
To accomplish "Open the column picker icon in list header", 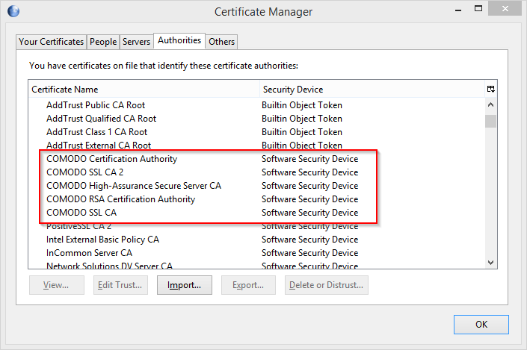I will point(490,89).
